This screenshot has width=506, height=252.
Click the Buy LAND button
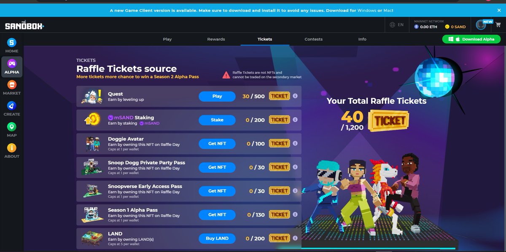pos(217,238)
